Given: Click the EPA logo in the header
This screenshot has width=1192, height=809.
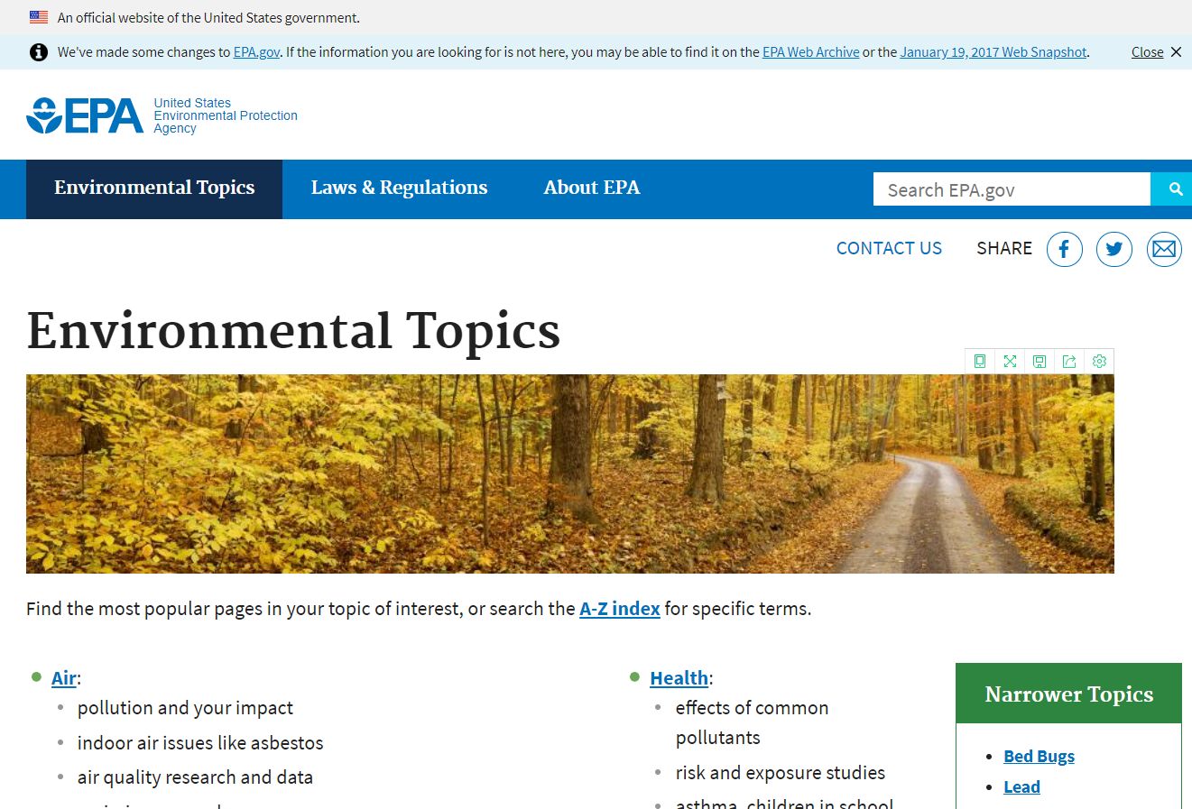Looking at the screenshot, I should coord(86,115).
